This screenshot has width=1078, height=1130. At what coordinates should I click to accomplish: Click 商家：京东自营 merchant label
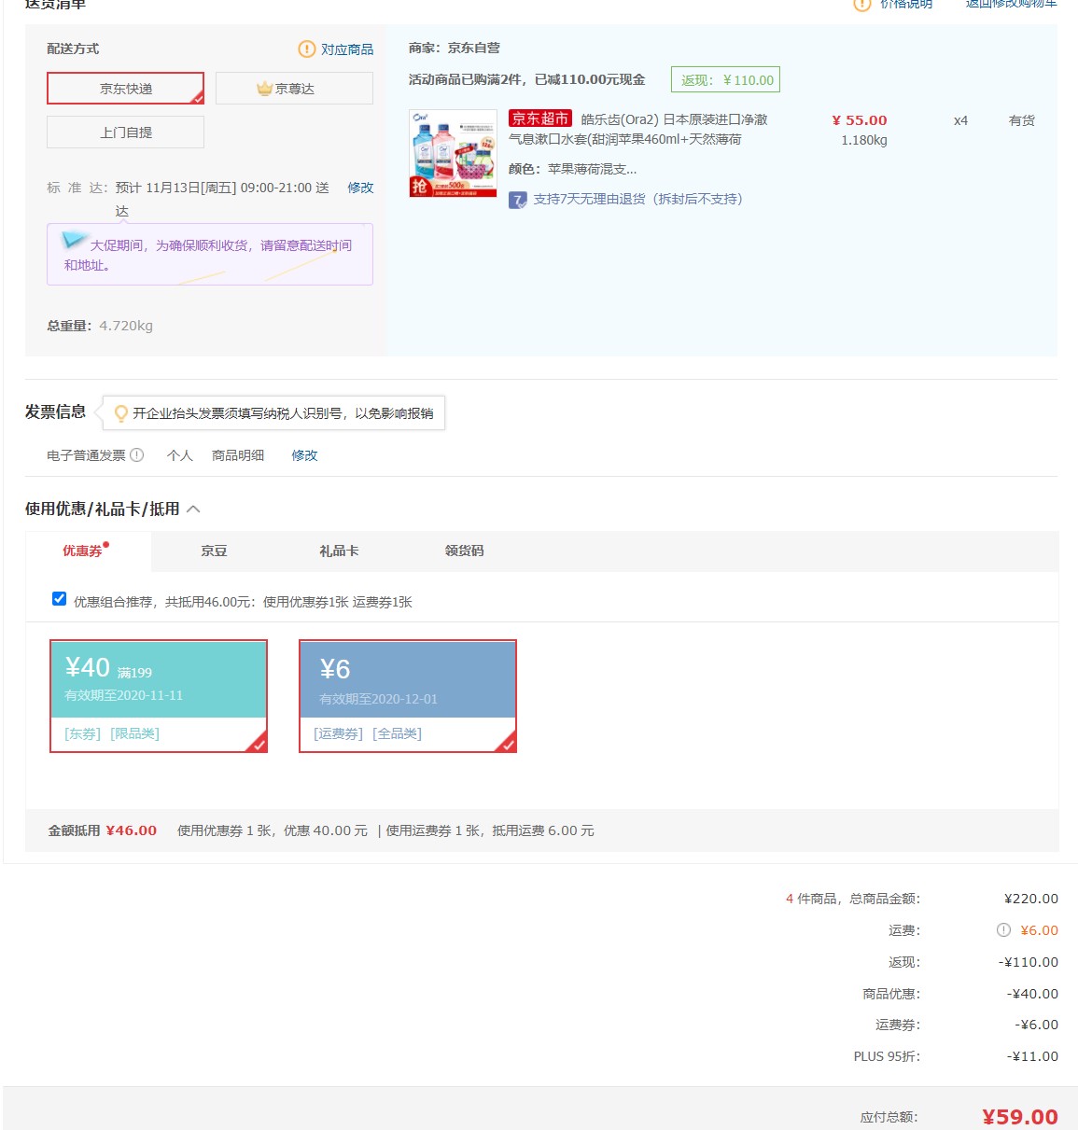[x=455, y=48]
